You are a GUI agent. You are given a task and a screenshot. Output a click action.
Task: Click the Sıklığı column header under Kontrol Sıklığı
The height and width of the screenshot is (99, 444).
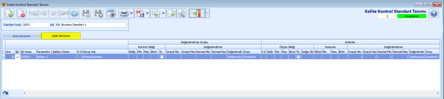(133, 52)
